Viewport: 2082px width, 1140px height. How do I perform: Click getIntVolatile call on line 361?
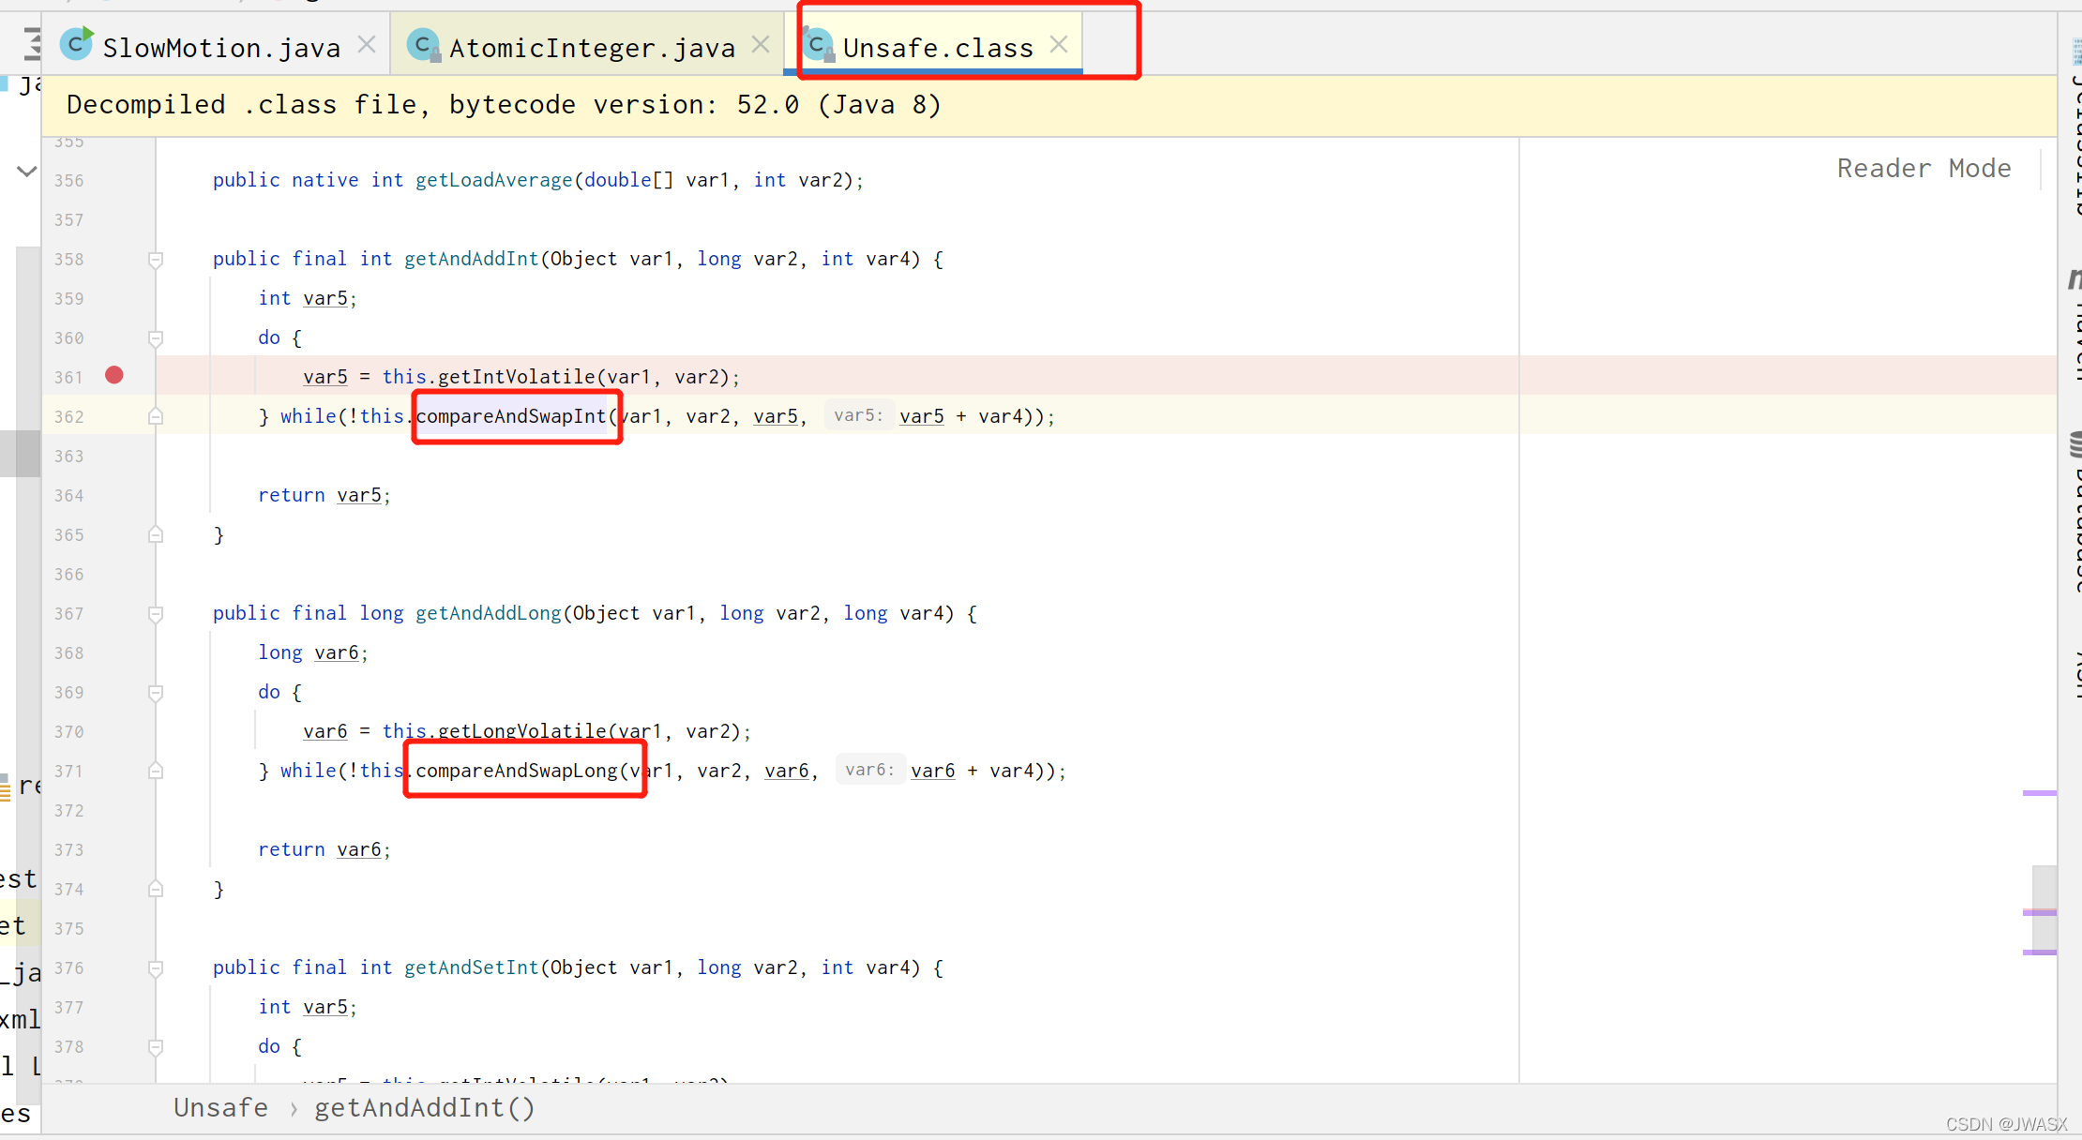click(517, 376)
